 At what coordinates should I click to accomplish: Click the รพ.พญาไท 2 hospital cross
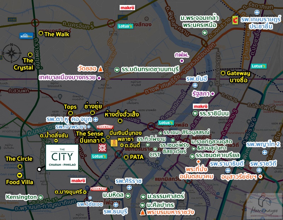265,152
